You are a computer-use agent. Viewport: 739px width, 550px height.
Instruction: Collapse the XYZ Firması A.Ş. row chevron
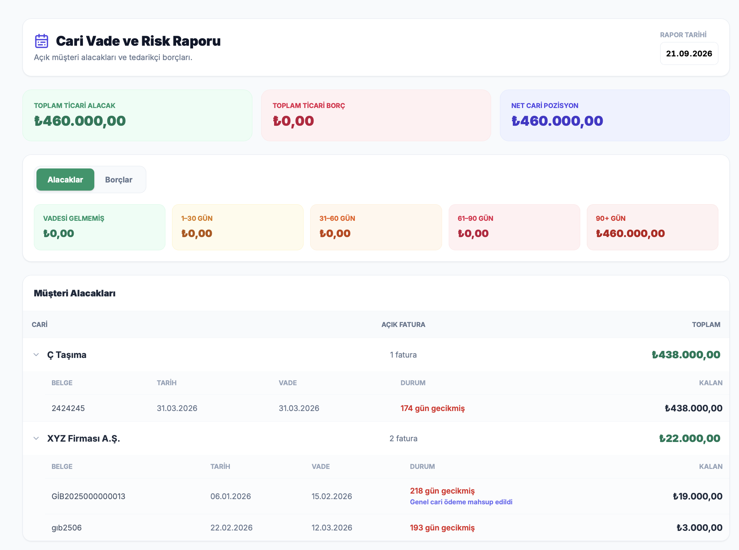pos(36,438)
